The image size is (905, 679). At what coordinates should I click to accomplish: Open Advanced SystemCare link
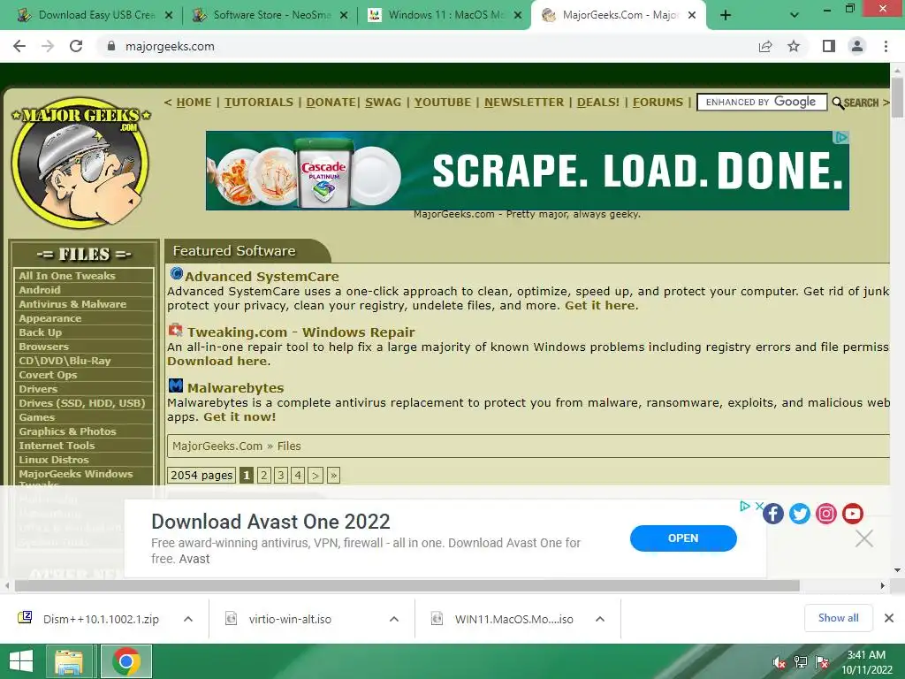(262, 277)
